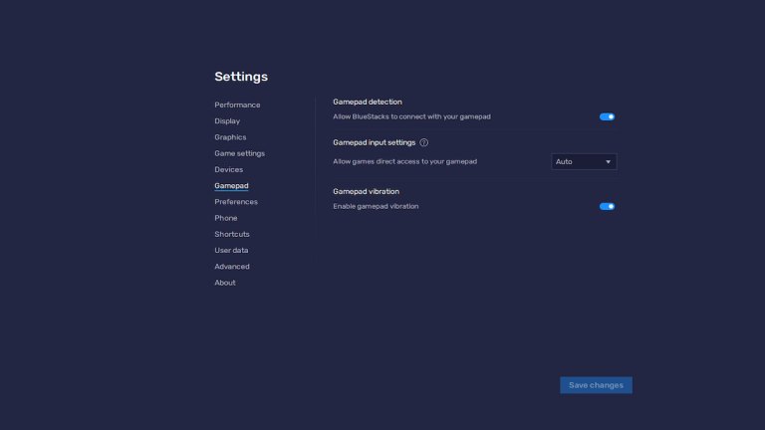Toggle the Gamepad detection switch
The height and width of the screenshot is (430, 765).
(607, 116)
